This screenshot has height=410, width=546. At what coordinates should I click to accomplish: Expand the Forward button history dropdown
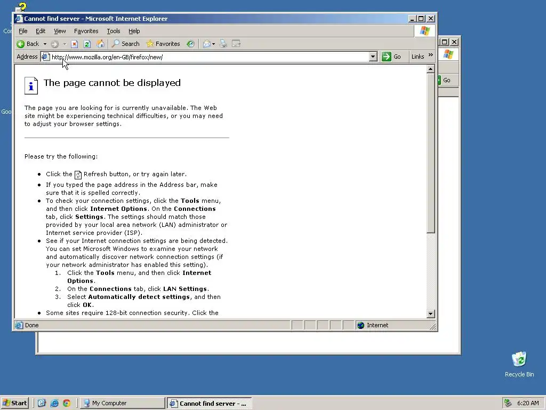pos(65,44)
